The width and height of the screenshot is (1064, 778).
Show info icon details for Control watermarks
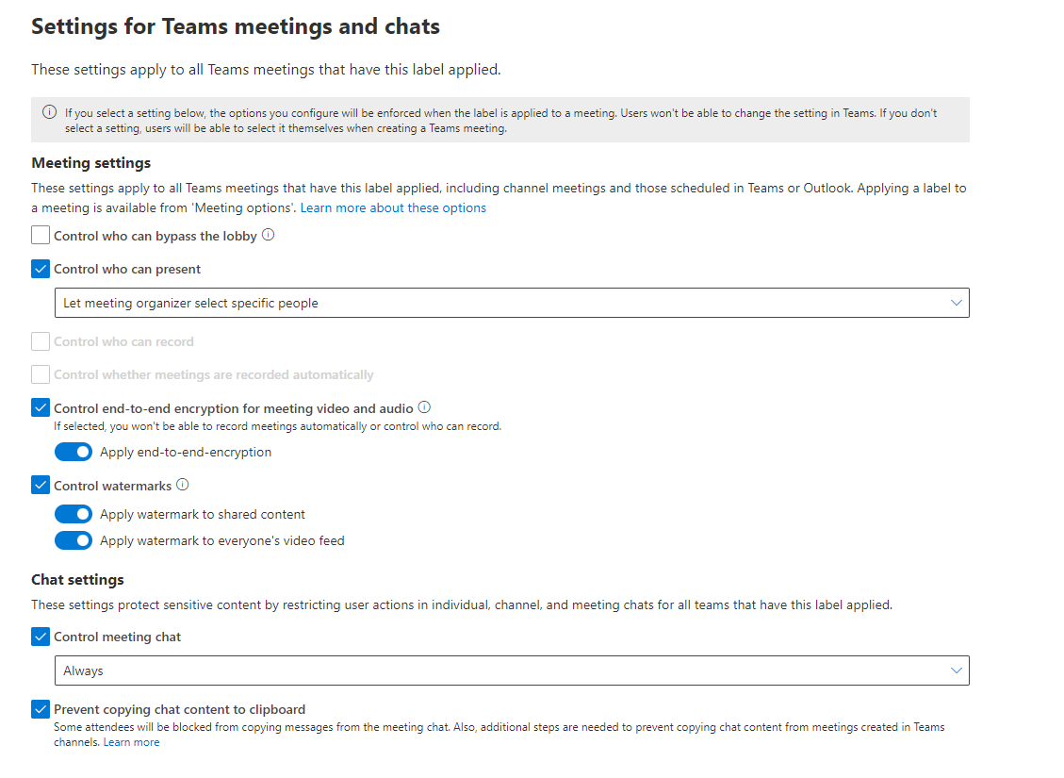click(x=183, y=485)
